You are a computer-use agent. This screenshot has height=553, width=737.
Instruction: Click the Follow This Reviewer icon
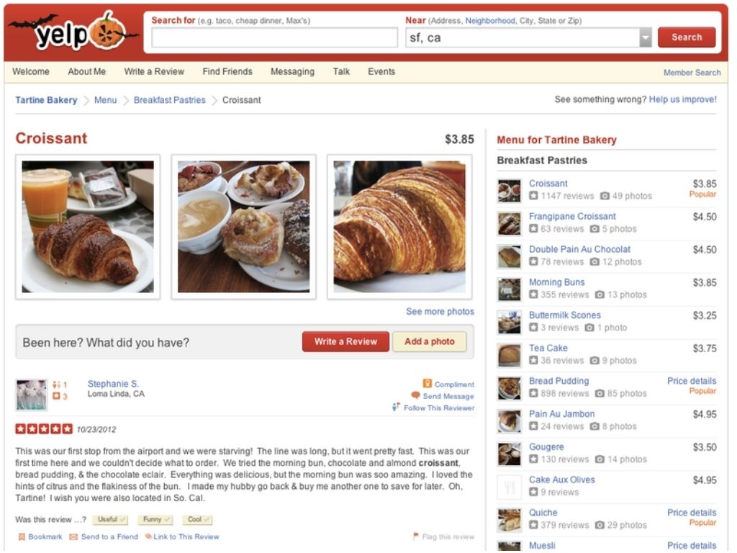(x=396, y=407)
